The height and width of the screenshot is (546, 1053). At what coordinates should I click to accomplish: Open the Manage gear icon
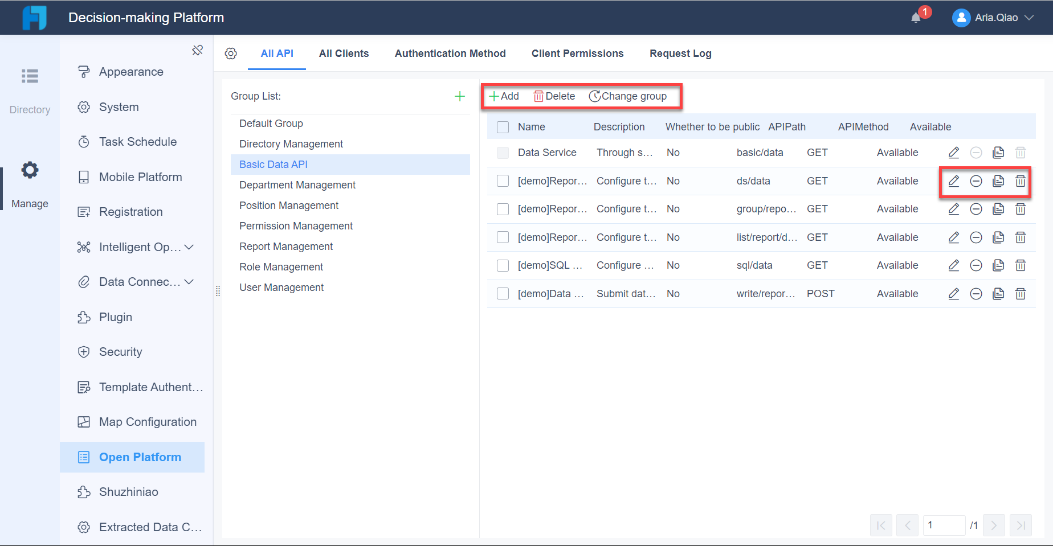[30, 170]
